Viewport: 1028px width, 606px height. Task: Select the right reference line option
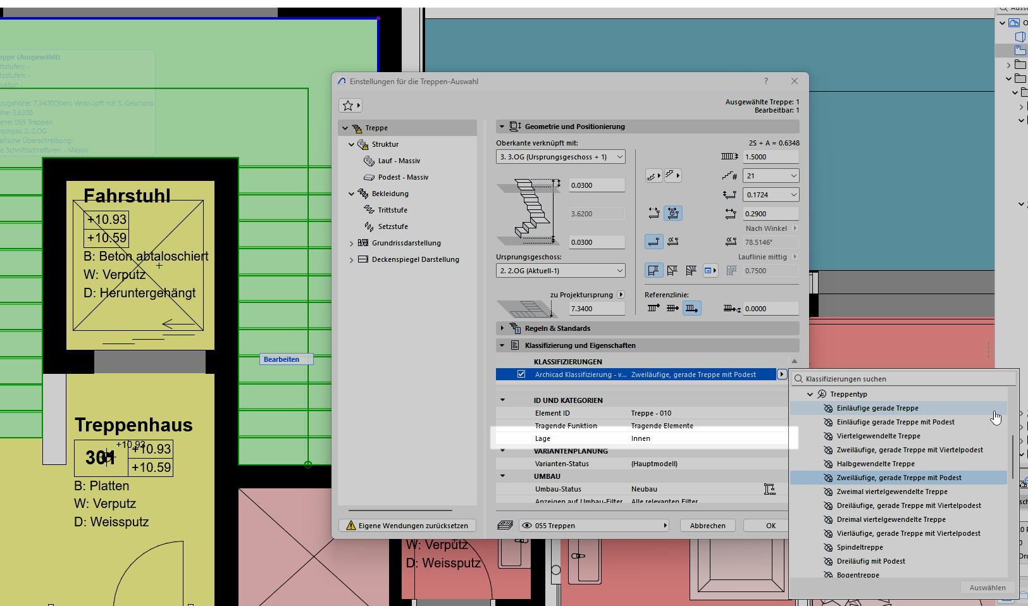691,309
